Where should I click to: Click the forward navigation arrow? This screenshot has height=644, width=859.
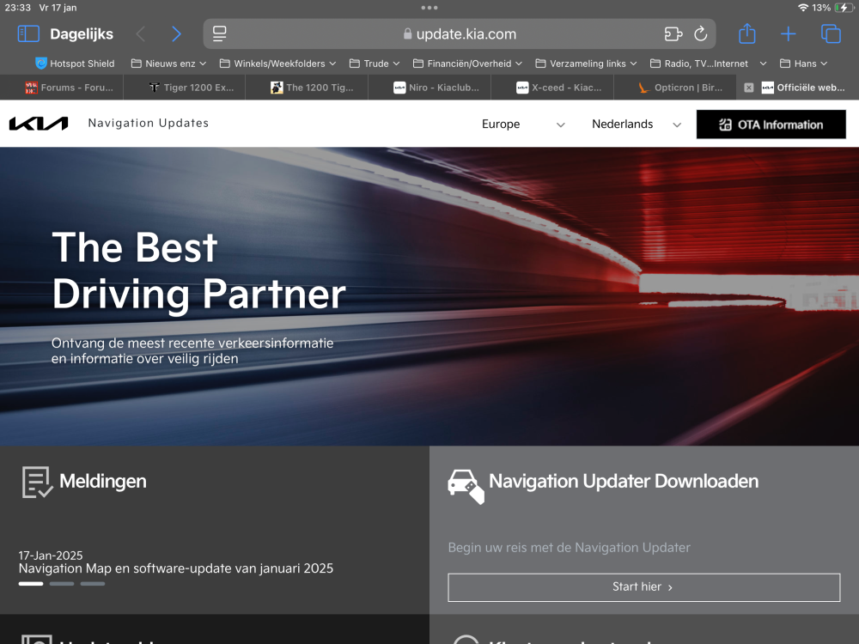176,34
